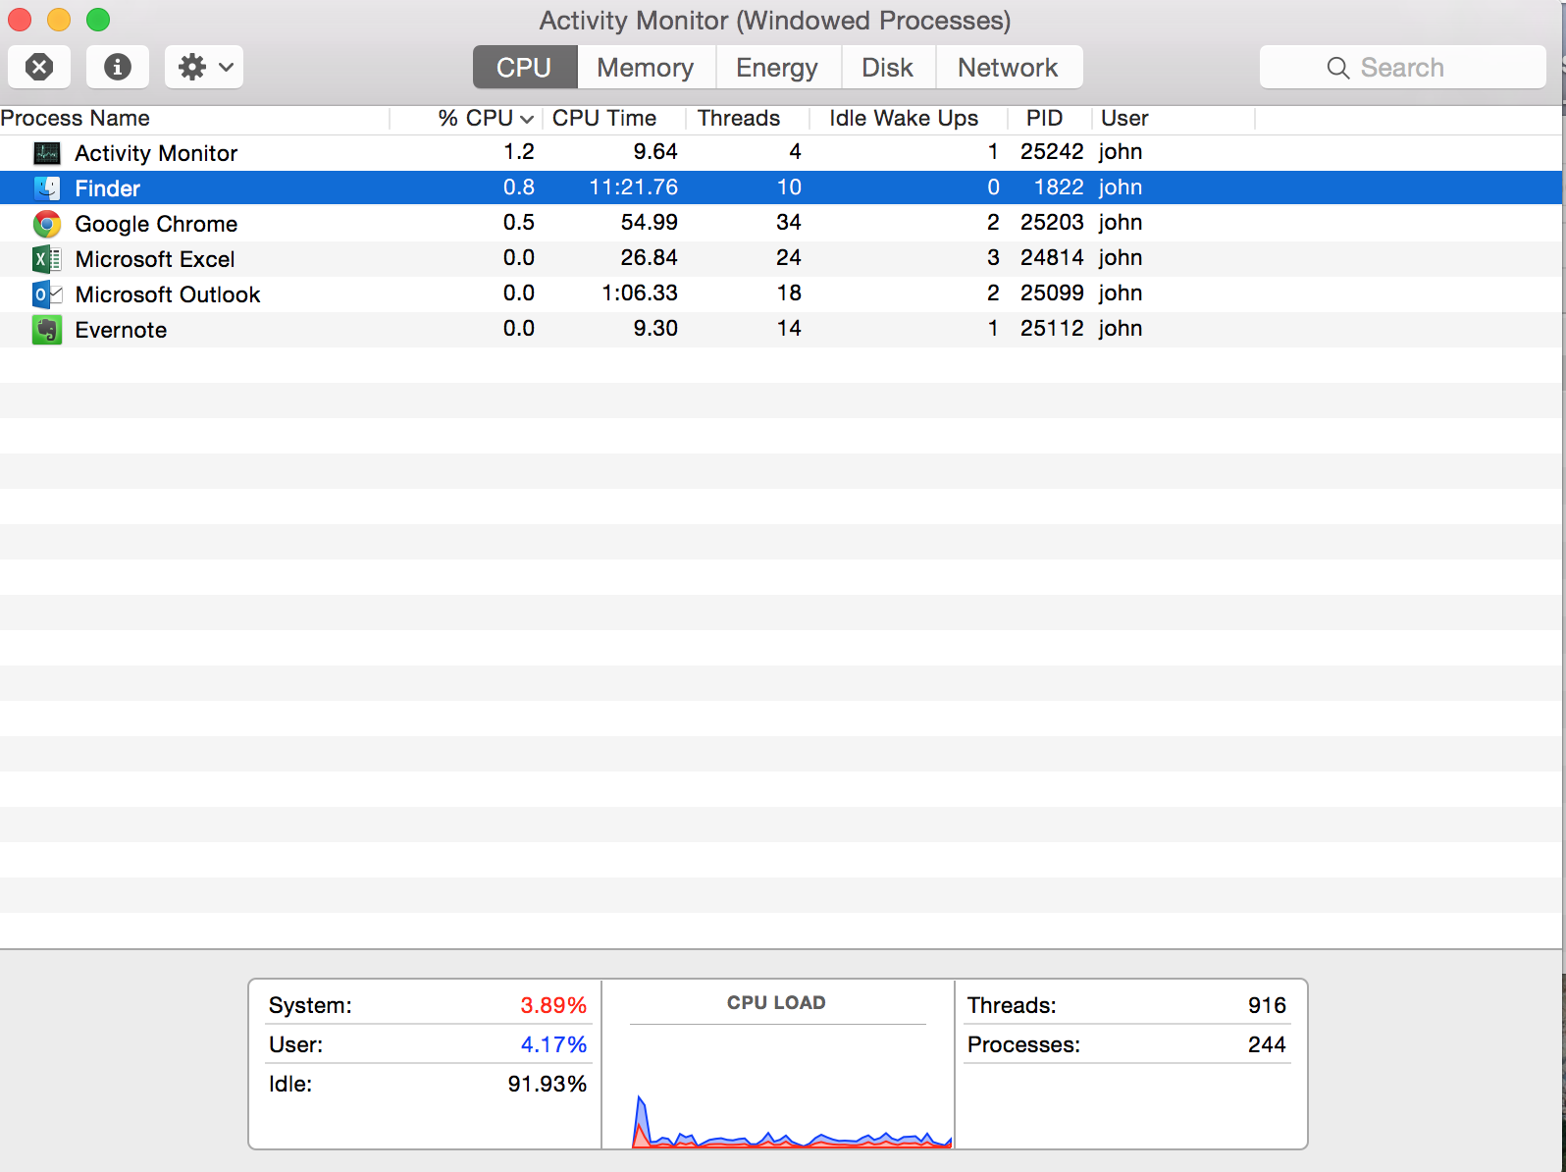The height and width of the screenshot is (1172, 1566).
Task: Click the green zoom window button
Action: (x=98, y=20)
